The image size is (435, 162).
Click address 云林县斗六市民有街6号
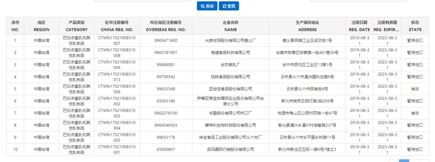[x=307, y=89]
